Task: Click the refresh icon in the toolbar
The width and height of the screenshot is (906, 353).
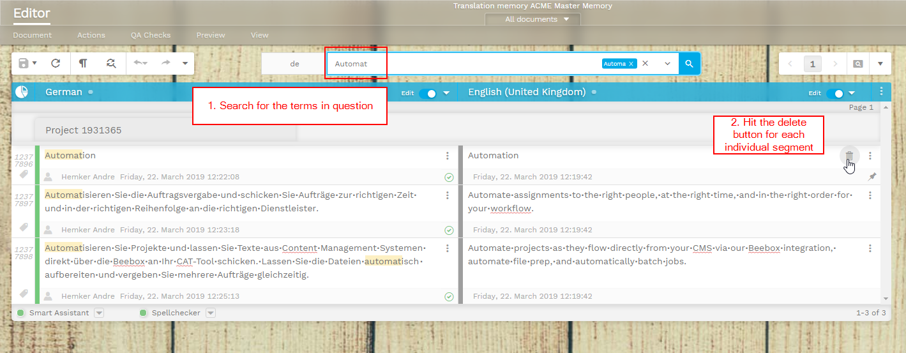Action: (x=56, y=63)
